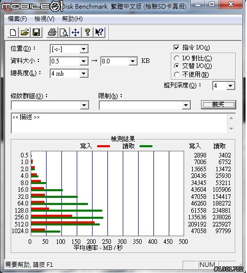Click the NUM indicator in status bar
This screenshot has height=273, width=247.
tap(207, 265)
